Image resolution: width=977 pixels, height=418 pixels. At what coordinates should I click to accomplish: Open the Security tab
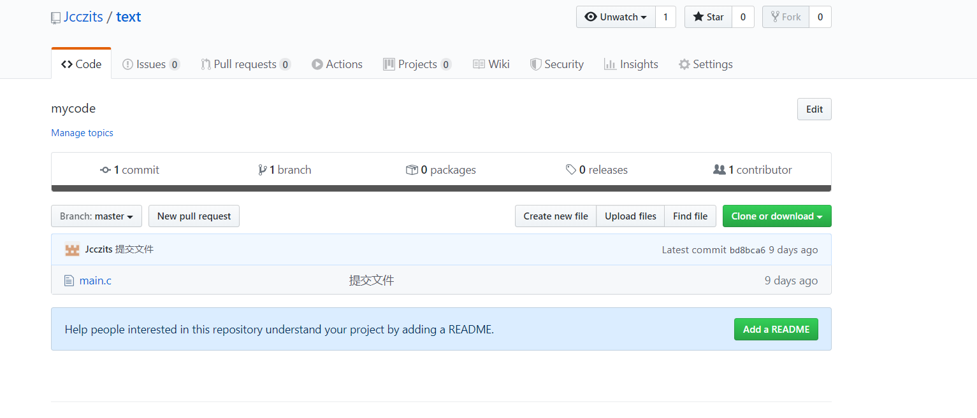[x=557, y=64]
